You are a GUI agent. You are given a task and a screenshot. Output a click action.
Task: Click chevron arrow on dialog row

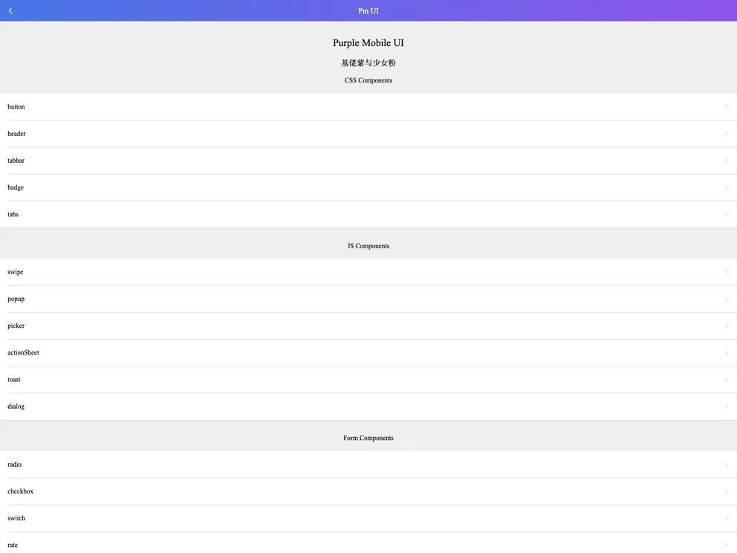pyautogui.click(x=726, y=407)
